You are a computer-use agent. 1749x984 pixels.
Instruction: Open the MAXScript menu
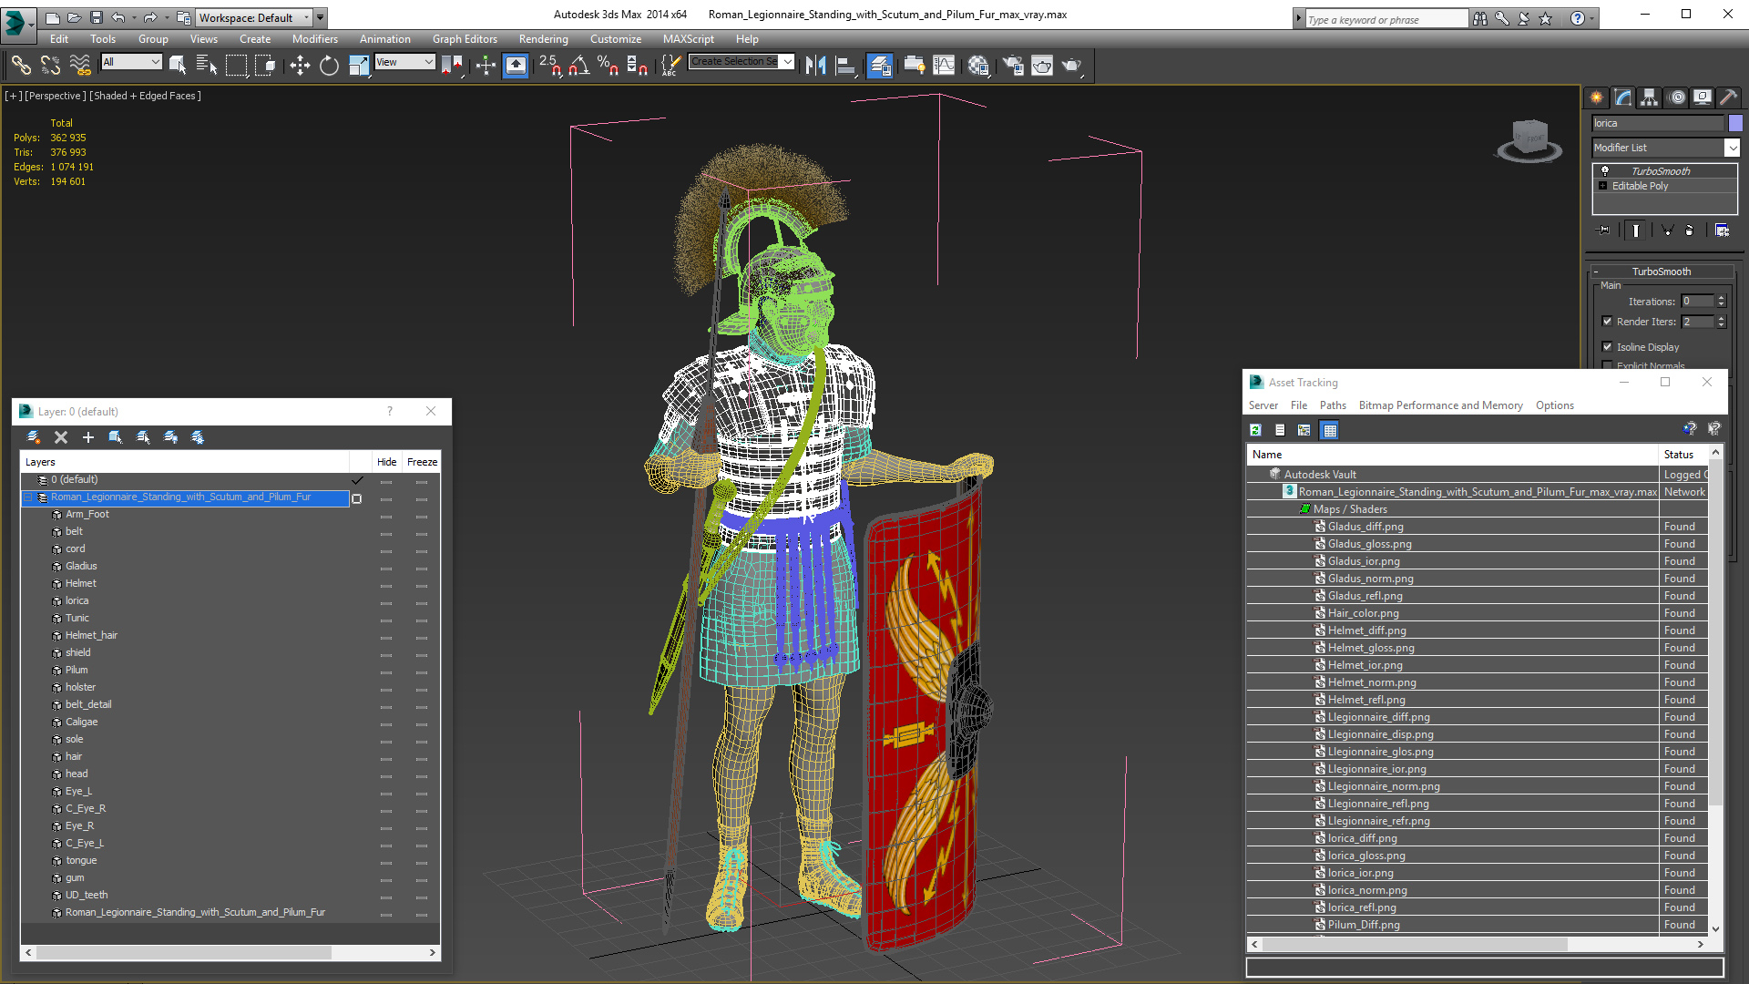(688, 39)
